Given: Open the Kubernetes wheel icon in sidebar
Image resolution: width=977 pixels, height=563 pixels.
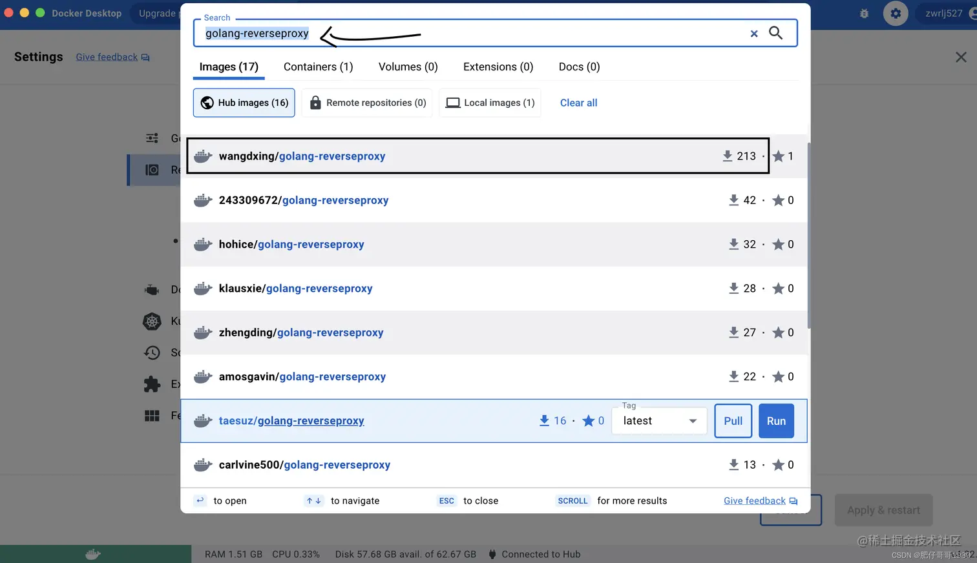Looking at the screenshot, I should [x=152, y=321].
